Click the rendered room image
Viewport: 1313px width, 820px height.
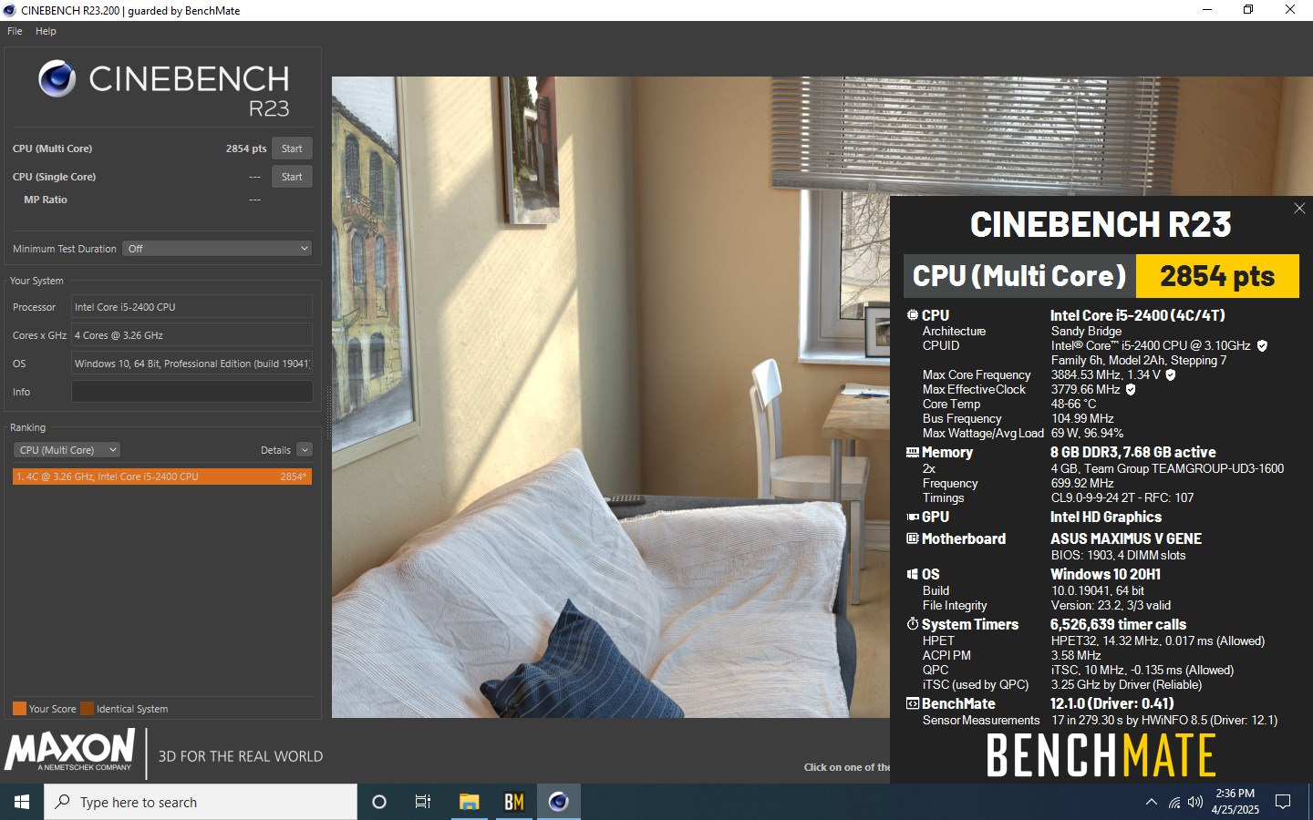[x=611, y=396]
